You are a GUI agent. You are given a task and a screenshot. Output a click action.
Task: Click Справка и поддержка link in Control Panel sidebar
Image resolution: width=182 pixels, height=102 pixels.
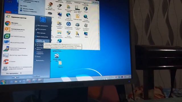(28, 11)
